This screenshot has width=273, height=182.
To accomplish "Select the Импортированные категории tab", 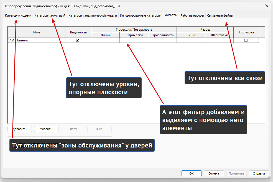I will tap(141, 15).
